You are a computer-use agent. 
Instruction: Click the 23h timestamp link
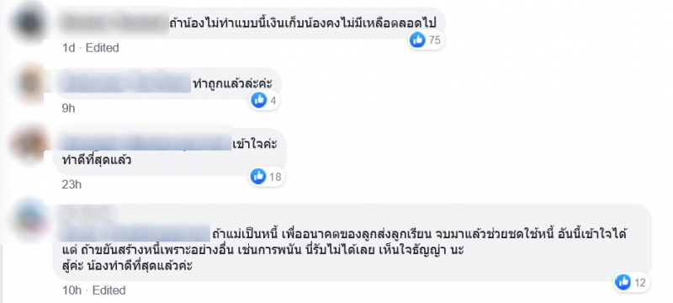pos(72,184)
